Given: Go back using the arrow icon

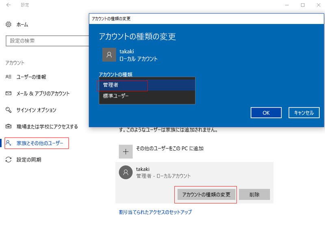Looking at the screenshot, I should tap(8, 5).
